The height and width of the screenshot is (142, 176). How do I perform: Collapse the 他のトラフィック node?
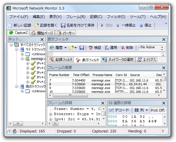(x=17, y=86)
